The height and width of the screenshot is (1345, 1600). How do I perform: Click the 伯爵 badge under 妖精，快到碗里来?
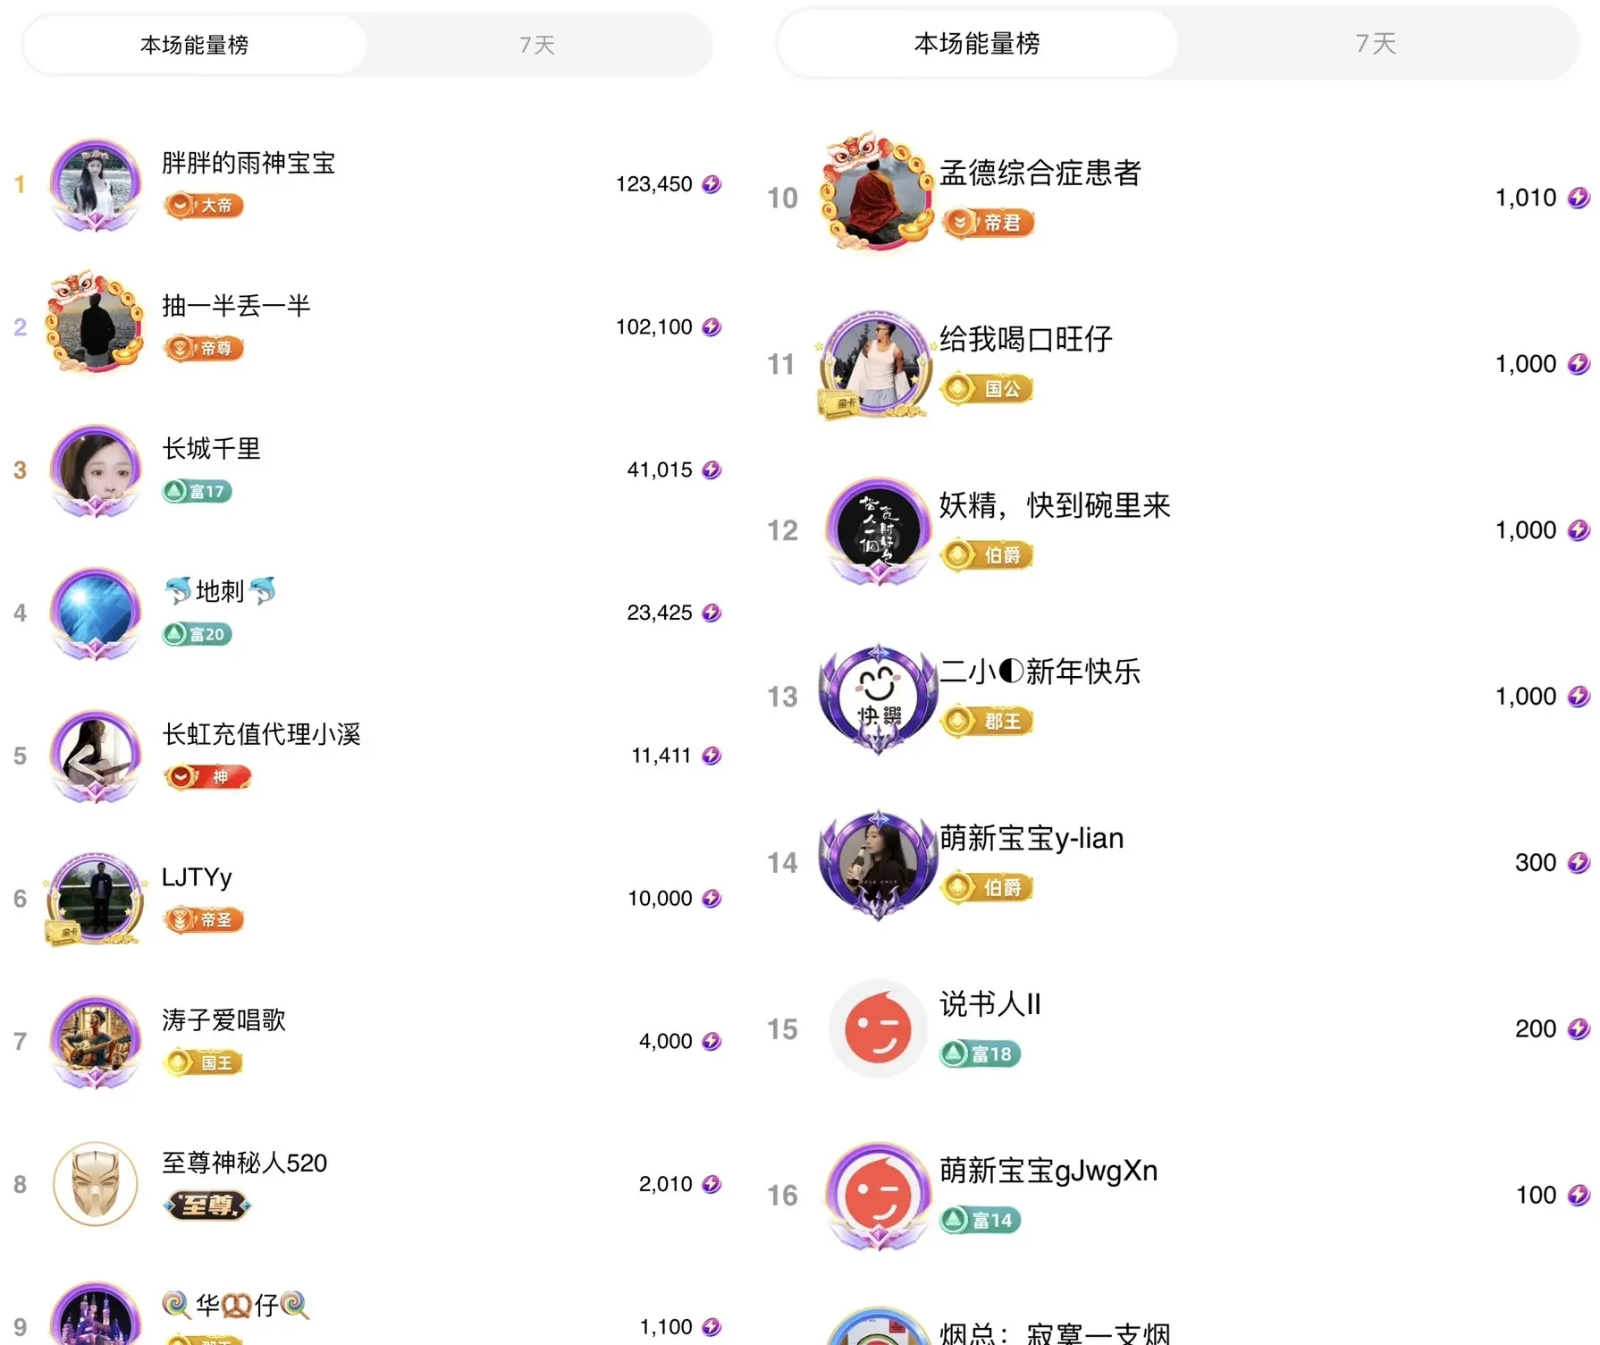(987, 555)
